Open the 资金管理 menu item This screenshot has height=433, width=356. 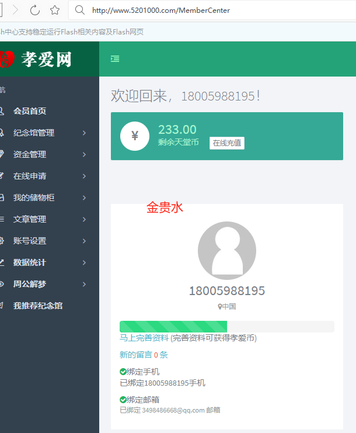30,154
